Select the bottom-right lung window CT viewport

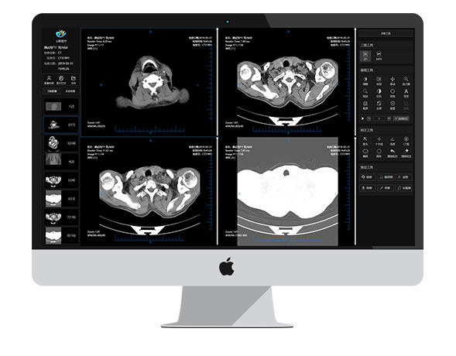(x=286, y=192)
